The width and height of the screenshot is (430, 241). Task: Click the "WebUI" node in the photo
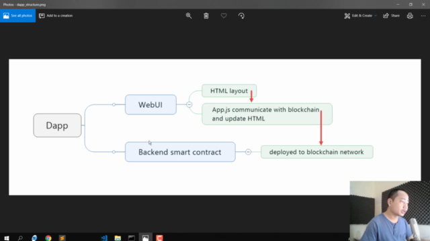click(150, 104)
